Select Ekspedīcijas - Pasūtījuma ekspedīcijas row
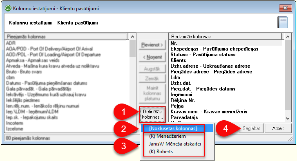Viewport: 297px width, 161px height. pos(226,49)
